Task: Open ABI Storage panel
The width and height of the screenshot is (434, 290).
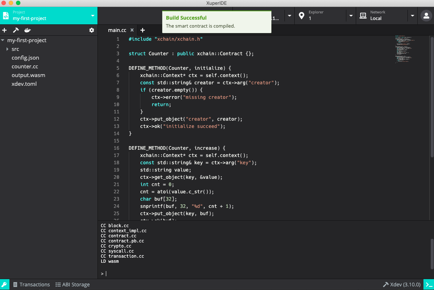Action: click(72, 285)
